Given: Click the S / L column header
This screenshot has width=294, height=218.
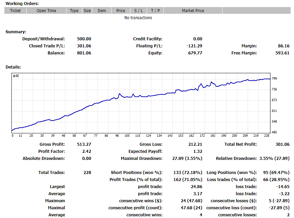Looking at the screenshot, I should click(x=139, y=11).
